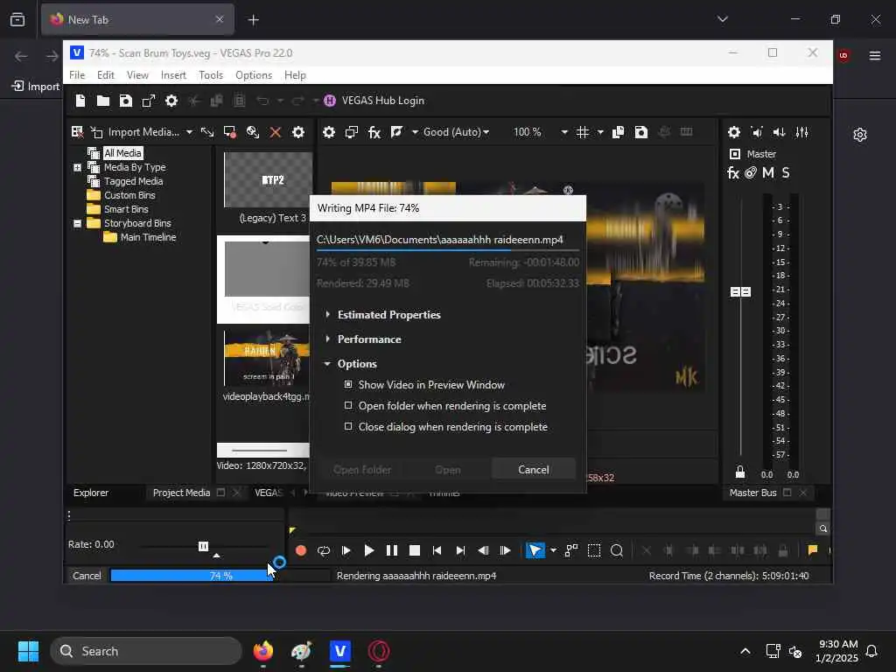The image size is (896, 672).
Task: Open the Insert menu
Action: click(x=173, y=75)
